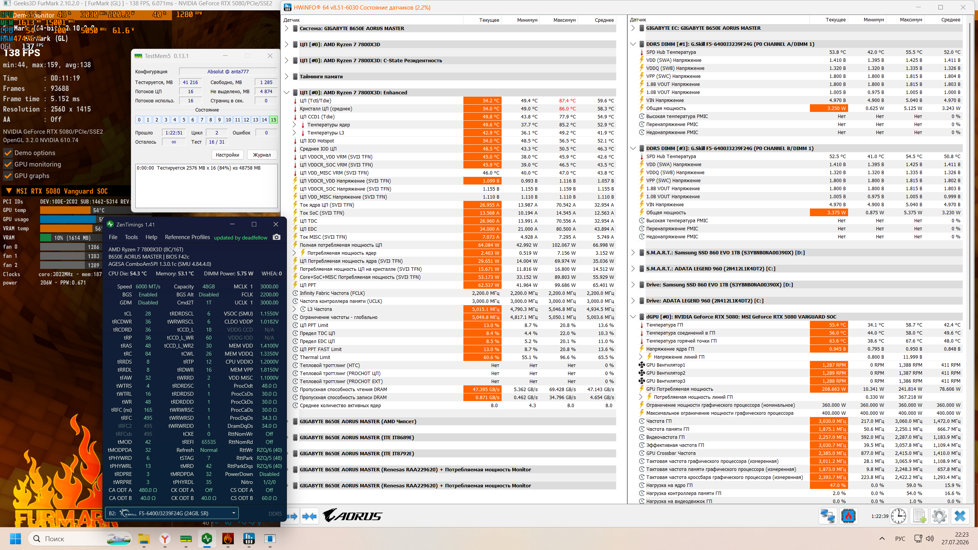Image resolution: width=978 pixels, height=550 pixels.
Task: Click the volume icon in system tray
Action: click(930, 539)
